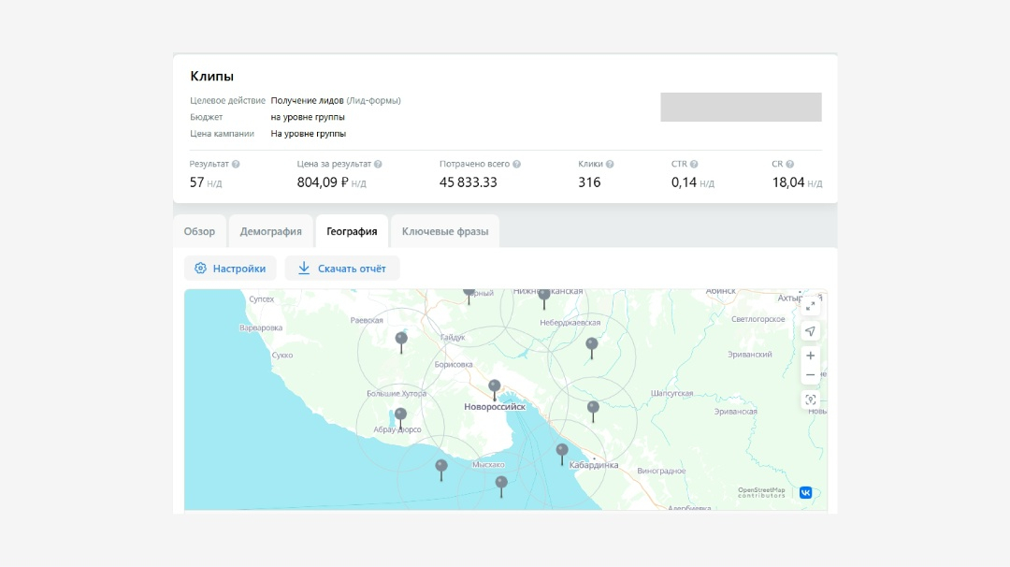Viewport: 1010px width, 567px height.
Task: Open help icon next to CTR
Action: click(x=694, y=165)
